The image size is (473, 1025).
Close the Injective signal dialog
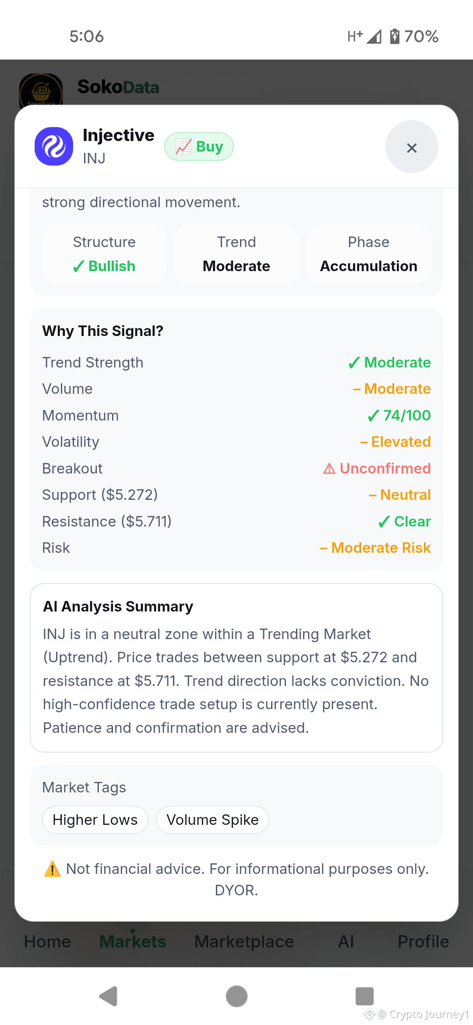pyautogui.click(x=412, y=147)
